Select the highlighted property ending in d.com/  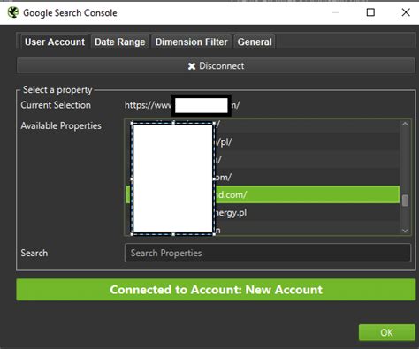[x=263, y=194]
